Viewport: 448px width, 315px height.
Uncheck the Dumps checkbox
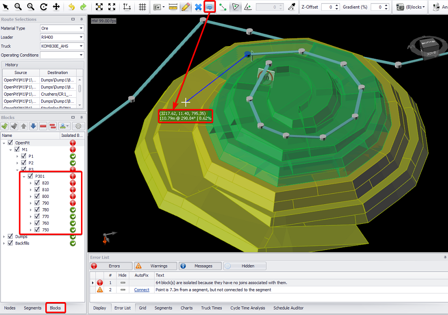pyautogui.click(x=10, y=236)
